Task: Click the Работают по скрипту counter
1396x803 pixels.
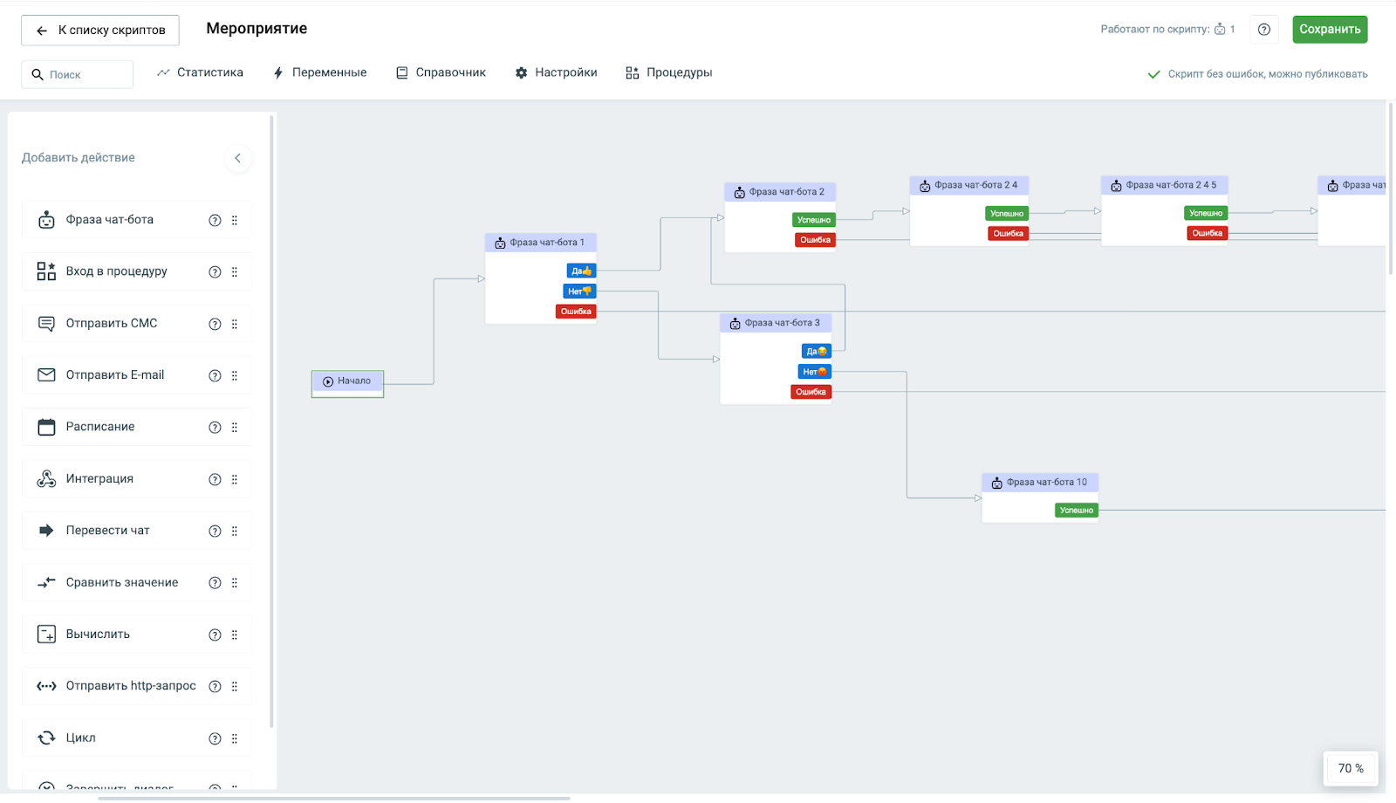Action: pyautogui.click(x=1167, y=30)
